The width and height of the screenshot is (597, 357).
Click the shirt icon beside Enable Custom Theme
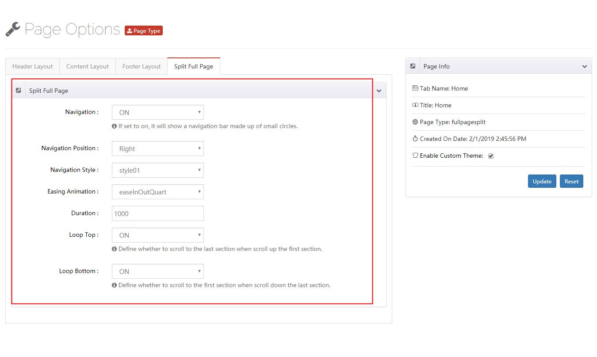(x=415, y=156)
